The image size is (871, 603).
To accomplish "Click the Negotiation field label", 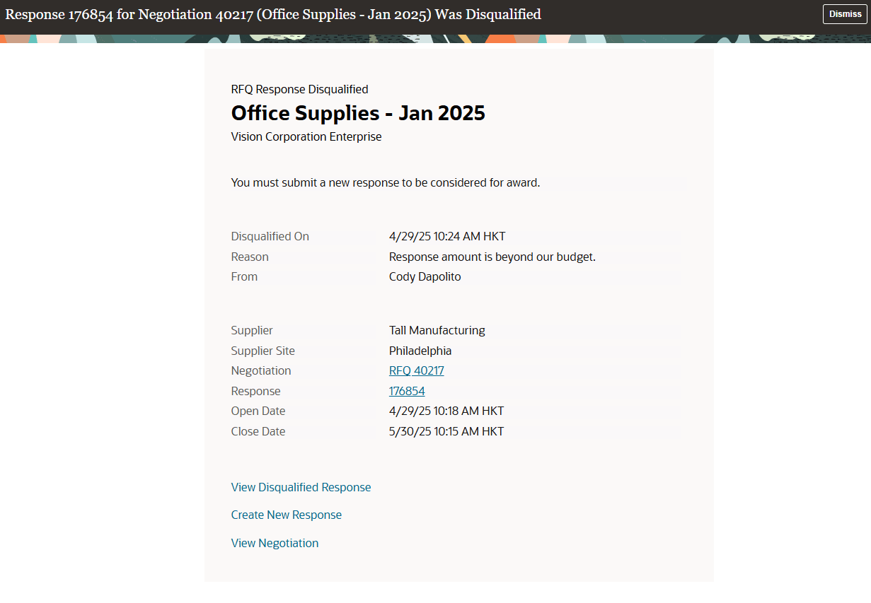I will pyautogui.click(x=261, y=370).
